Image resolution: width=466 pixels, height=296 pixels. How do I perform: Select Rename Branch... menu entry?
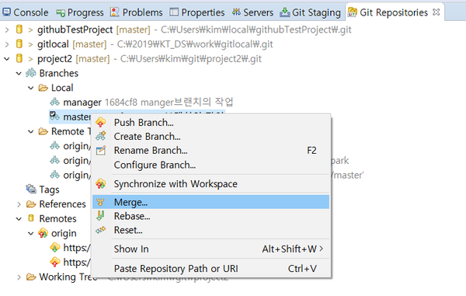click(210, 151)
